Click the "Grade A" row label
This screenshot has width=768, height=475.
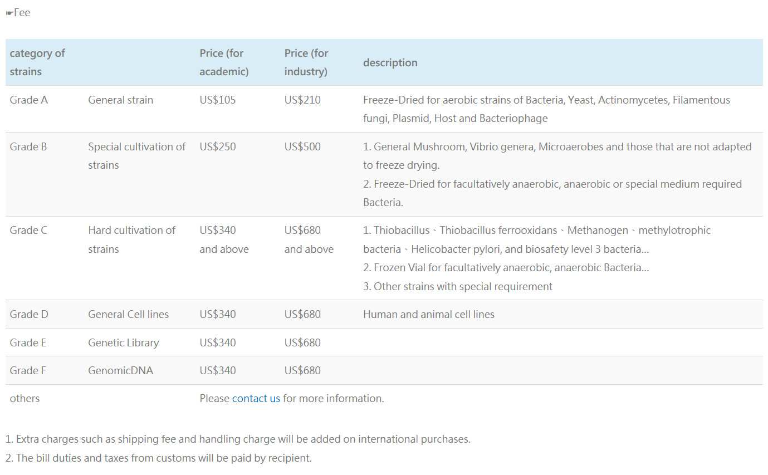29,100
